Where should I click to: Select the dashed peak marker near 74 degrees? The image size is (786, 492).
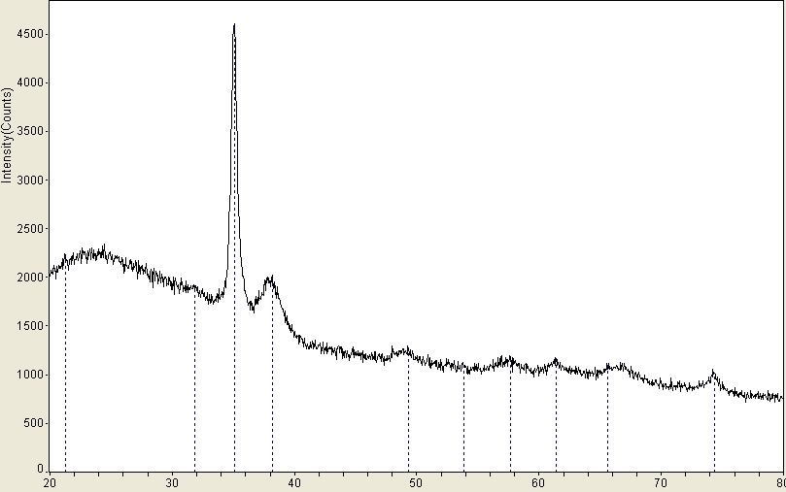tap(714, 427)
